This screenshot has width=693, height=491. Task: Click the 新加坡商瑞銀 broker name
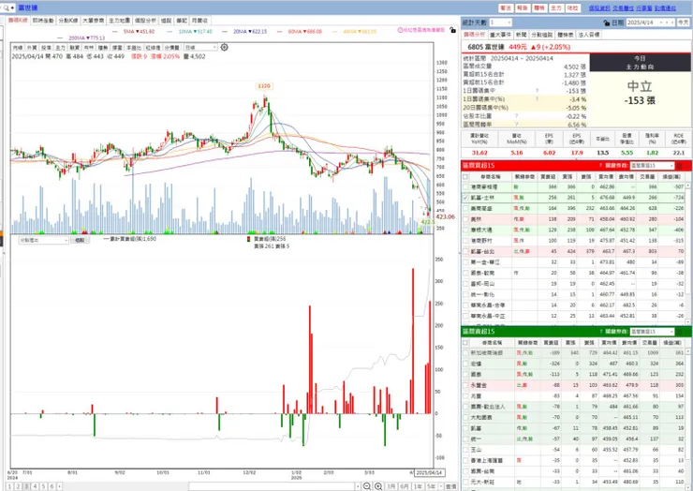487,353
